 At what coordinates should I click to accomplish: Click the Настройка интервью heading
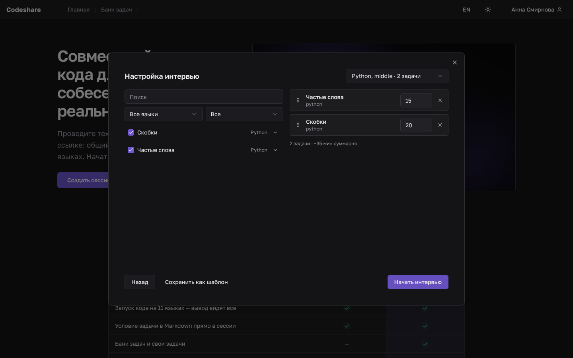(162, 76)
